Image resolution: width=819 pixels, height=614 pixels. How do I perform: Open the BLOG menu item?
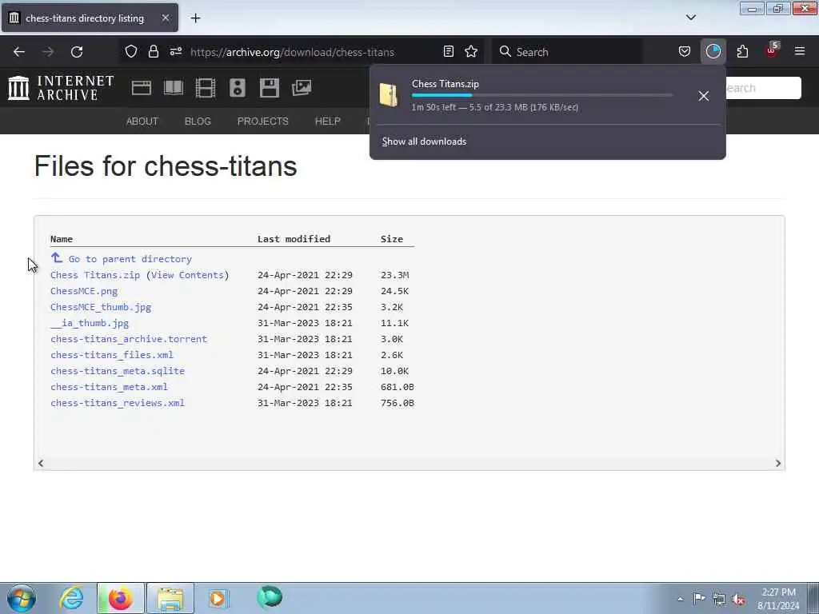198,122
